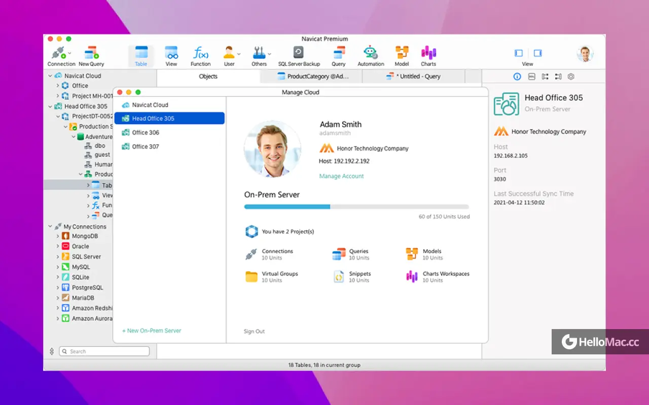Click the Manage Account link

pyautogui.click(x=341, y=176)
